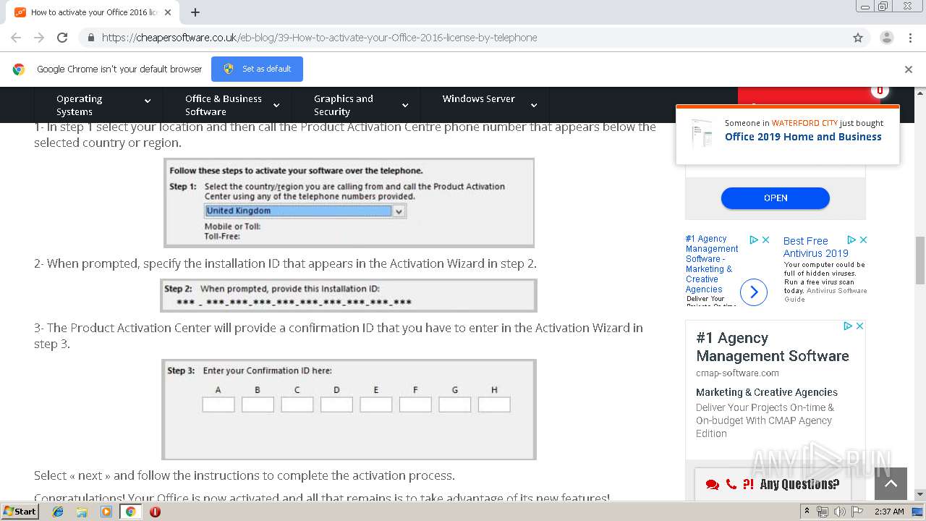Image resolution: width=926 pixels, height=521 pixels.
Task: Expand Office & Business Software chevron
Action: [x=276, y=106]
